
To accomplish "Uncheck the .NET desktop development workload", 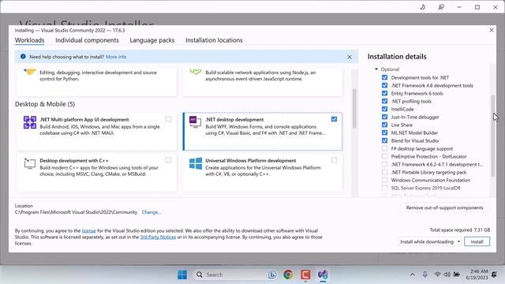I will point(334,119).
